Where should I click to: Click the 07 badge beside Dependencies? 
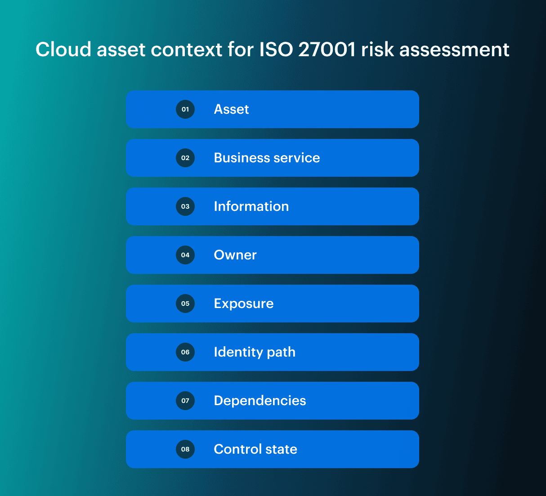pos(185,401)
